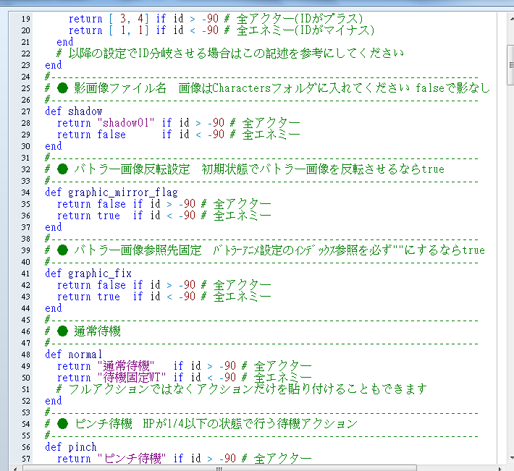Click 'return true' on line 43

[88, 297]
